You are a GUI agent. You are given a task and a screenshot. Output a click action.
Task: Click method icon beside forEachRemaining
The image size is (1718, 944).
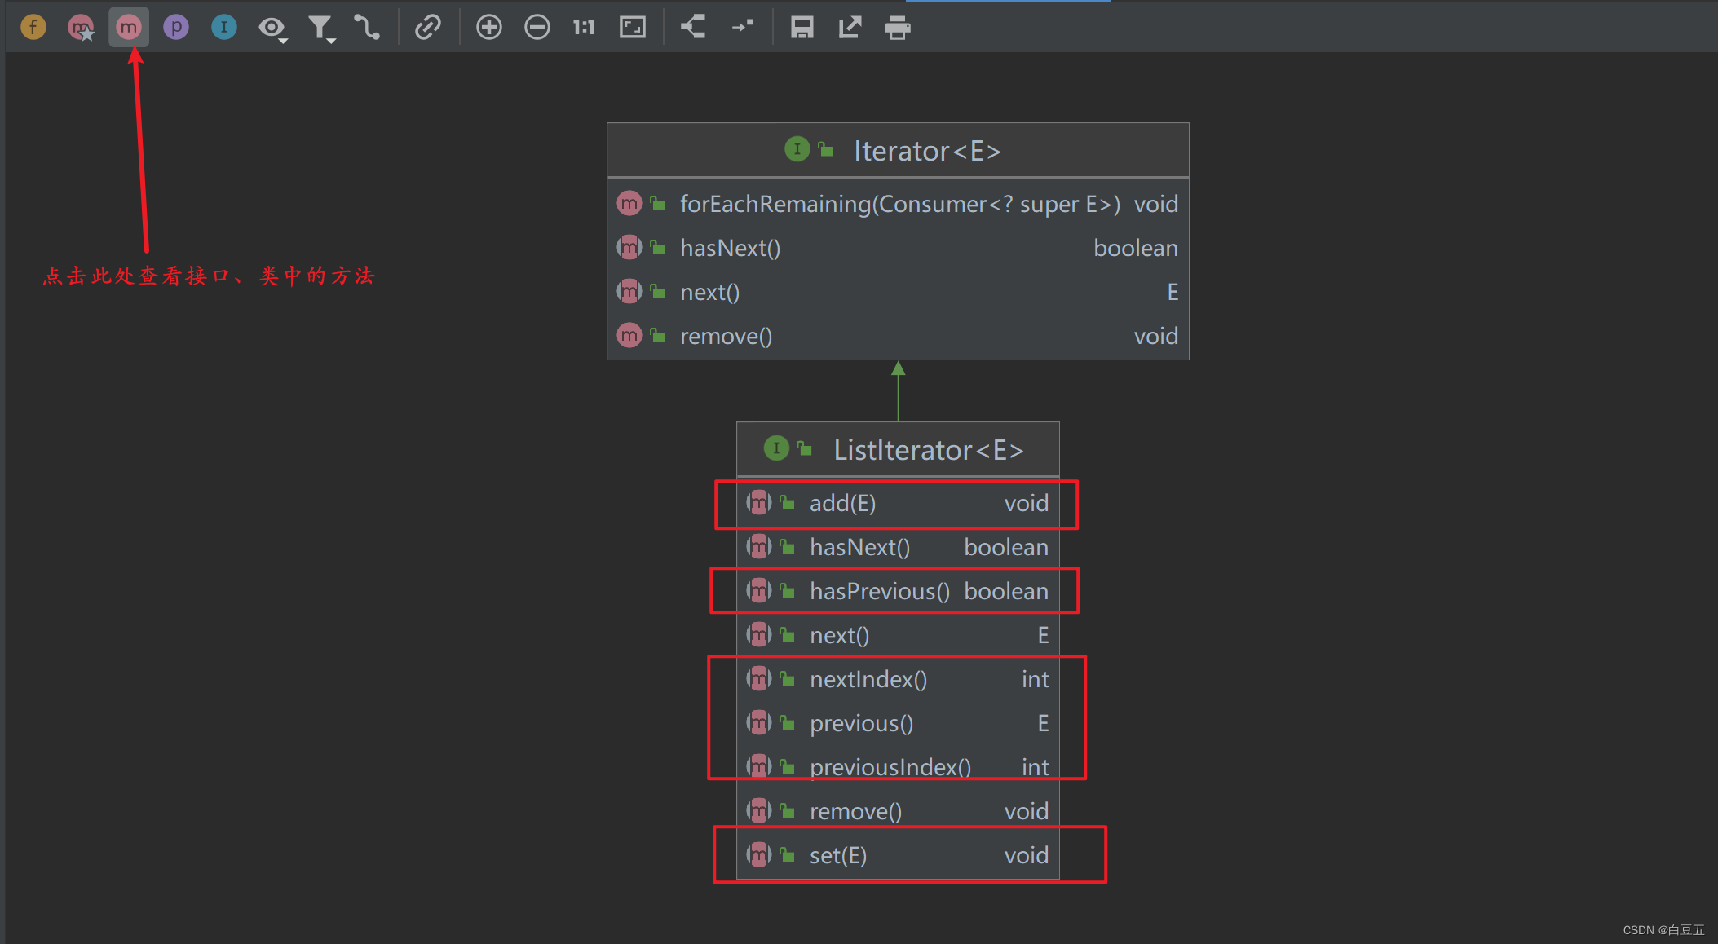coord(629,203)
